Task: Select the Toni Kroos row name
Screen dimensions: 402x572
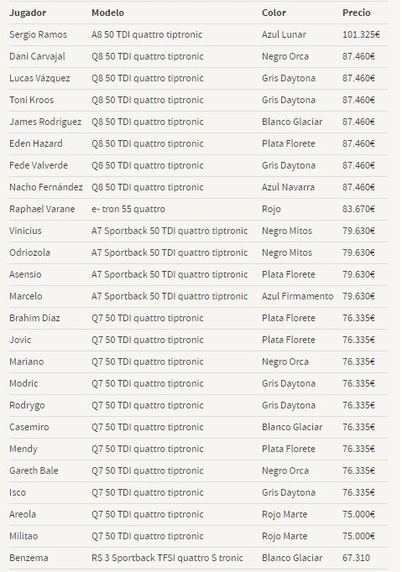Action: coord(32,100)
